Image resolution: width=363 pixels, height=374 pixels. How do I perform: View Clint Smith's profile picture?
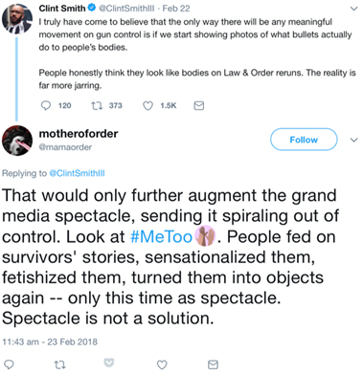click(x=17, y=18)
